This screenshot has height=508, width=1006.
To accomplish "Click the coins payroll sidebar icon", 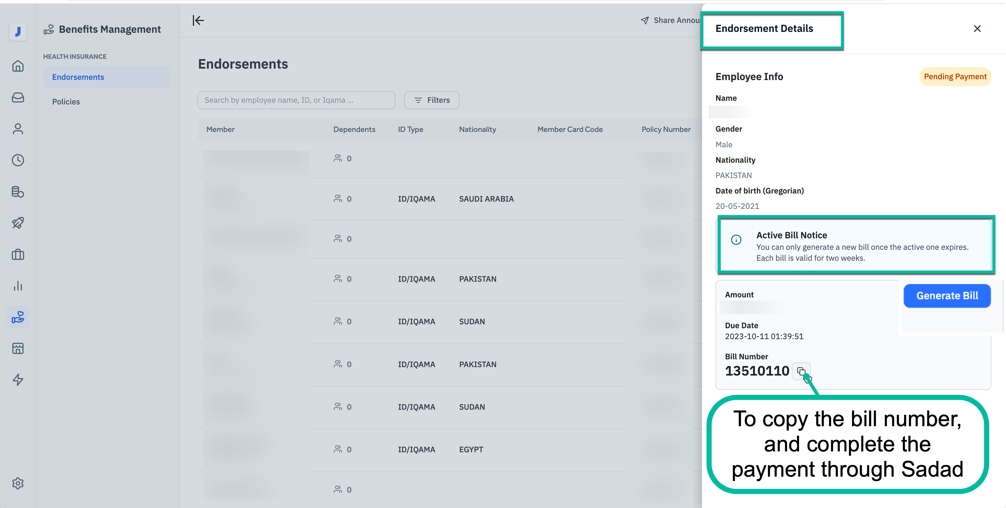I will click(x=18, y=192).
